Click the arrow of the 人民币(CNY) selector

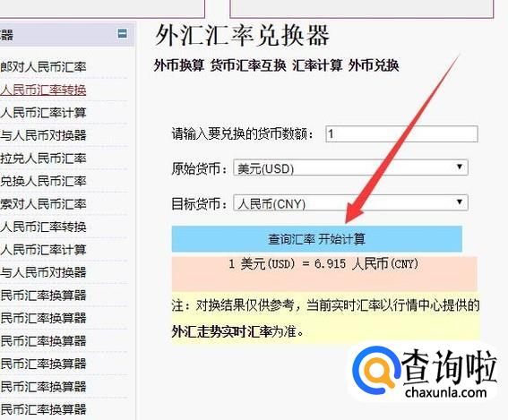point(459,202)
